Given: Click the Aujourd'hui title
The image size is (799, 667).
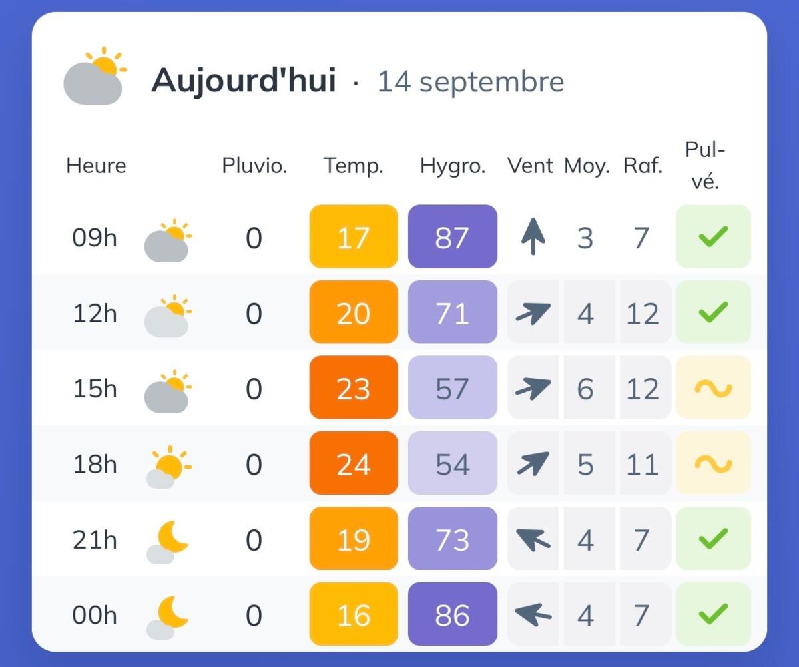Looking at the screenshot, I should [x=244, y=81].
